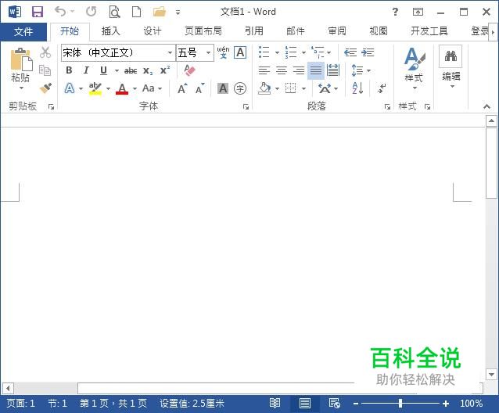The width and height of the screenshot is (499, 413).
Task: Increase paragraph indent
Action: click(x=368, y=52)
